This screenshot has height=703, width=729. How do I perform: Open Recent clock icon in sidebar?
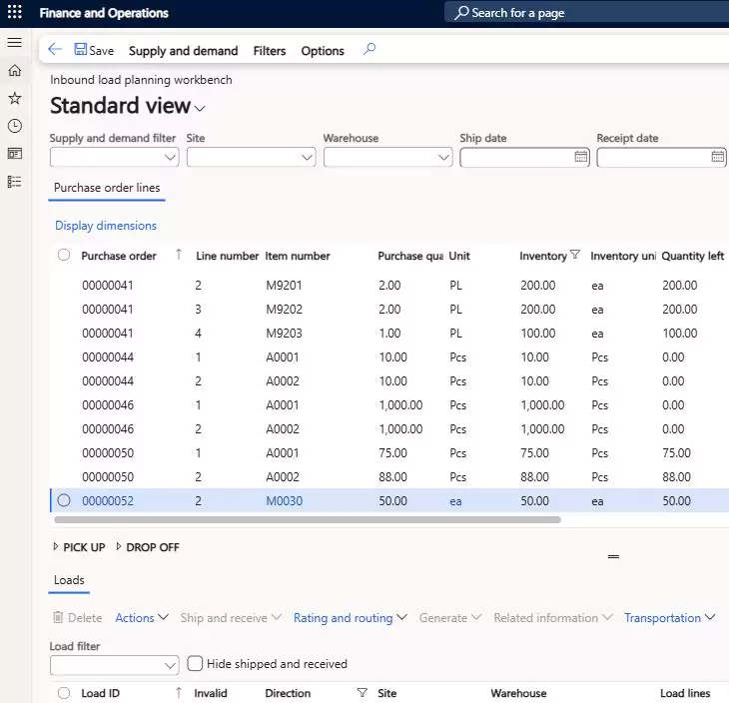pyautogui.click(x=14, y=126)
